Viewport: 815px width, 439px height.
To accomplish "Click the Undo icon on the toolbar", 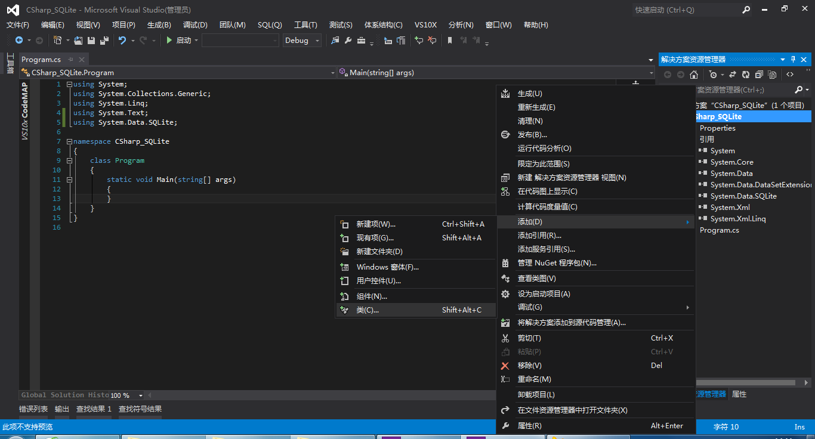I will 123,41.
